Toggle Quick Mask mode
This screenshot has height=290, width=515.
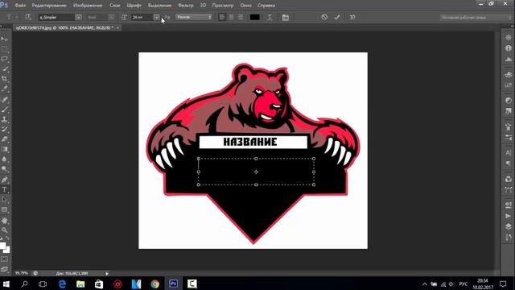click(4, 259)
